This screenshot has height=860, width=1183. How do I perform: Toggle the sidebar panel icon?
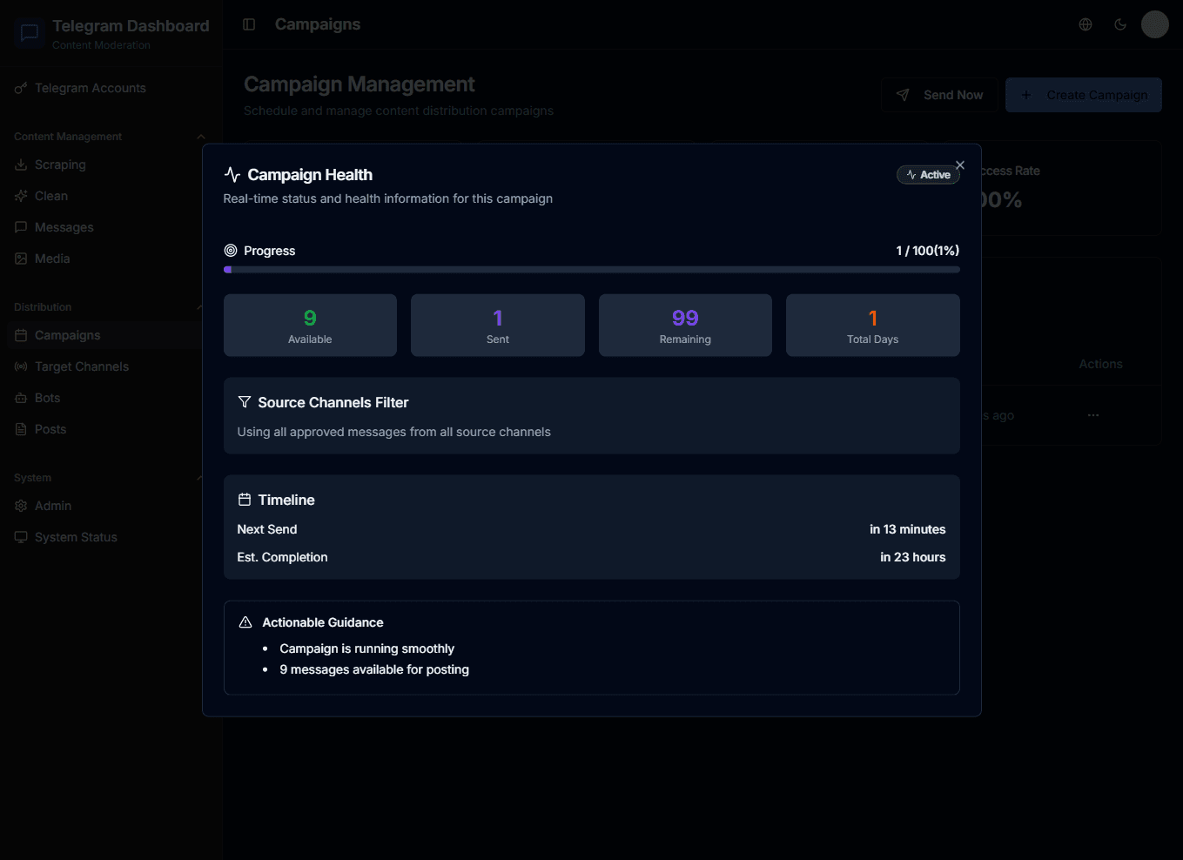[x=249, y=24]
